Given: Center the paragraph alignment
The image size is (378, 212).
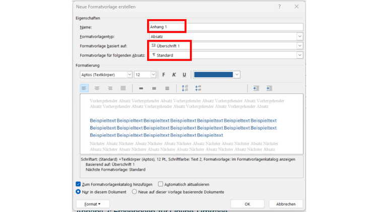Looking at the screenshot, I should [x=97, y=88].
